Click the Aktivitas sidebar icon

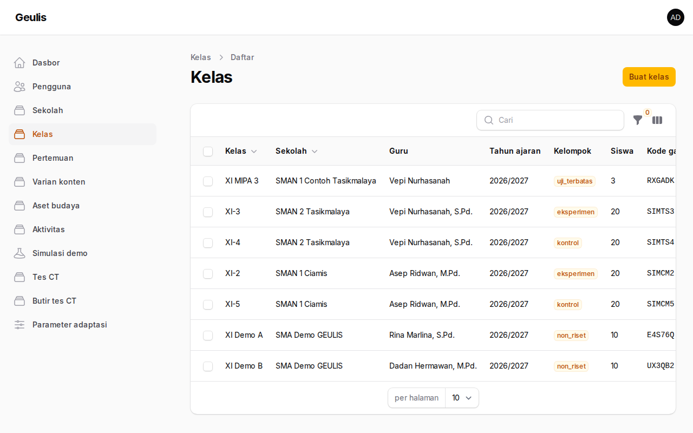click(x=19, y=229)
